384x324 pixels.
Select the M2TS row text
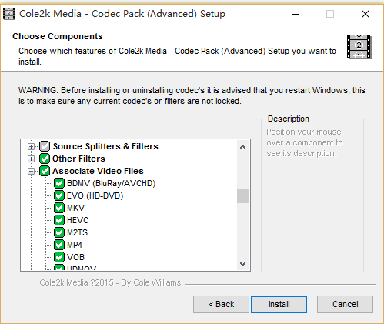[77, 232]
